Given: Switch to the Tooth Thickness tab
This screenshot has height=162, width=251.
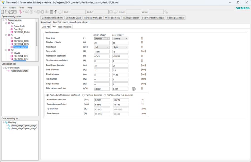Looking at the screenshot, I should pos(64,26).
